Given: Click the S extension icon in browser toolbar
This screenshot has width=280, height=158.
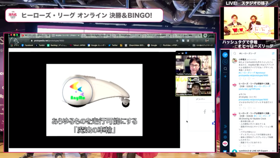Looking at the screenshot, I should coord(183,41).
